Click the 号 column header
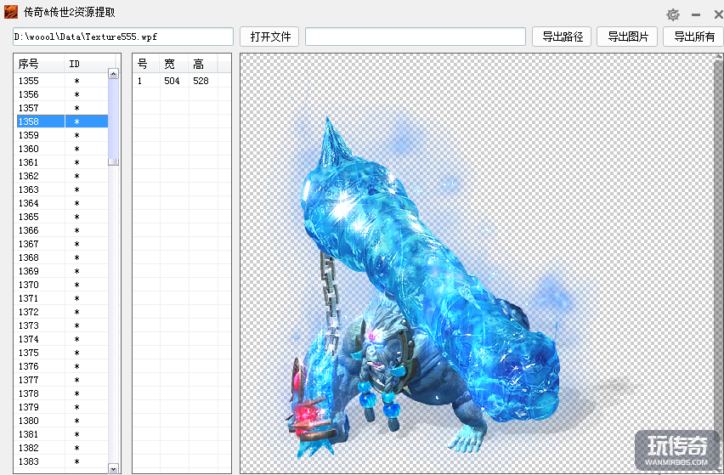Viewport: 724px width, 475px height. pos(147,65)
